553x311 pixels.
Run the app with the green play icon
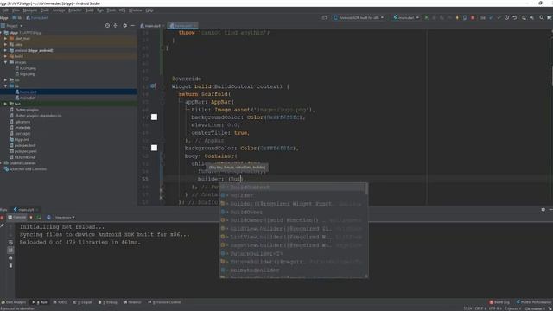426,17
